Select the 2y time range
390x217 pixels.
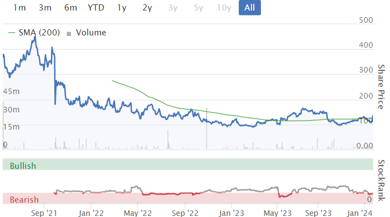147,8
